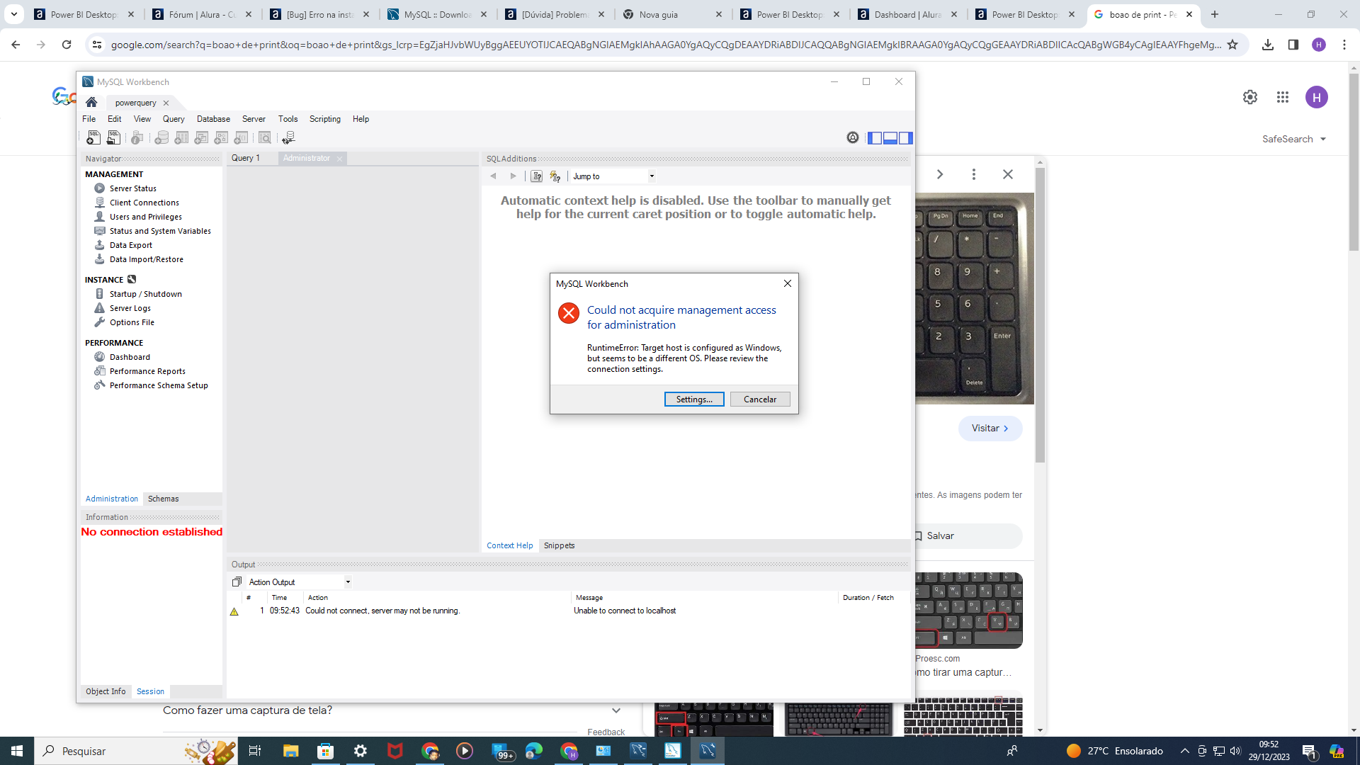The image size is (1360, 765).
Task: Close the powerquery connection tab
Action: (166, 103)
